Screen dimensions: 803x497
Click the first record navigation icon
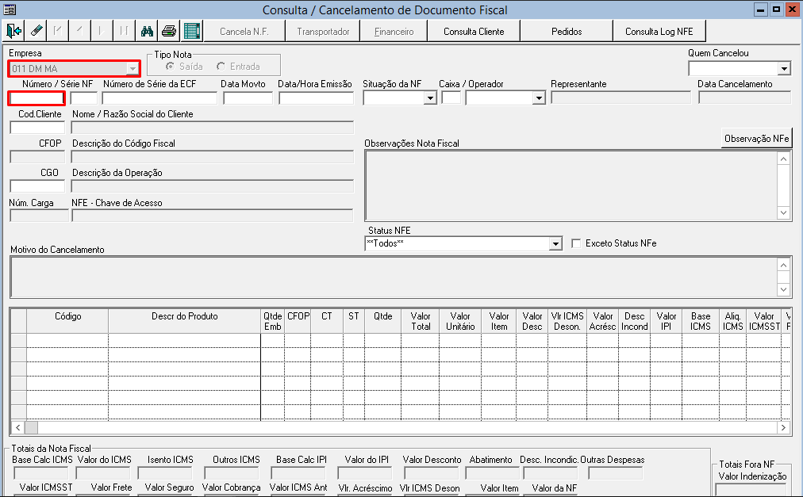[x=57, y=31]
